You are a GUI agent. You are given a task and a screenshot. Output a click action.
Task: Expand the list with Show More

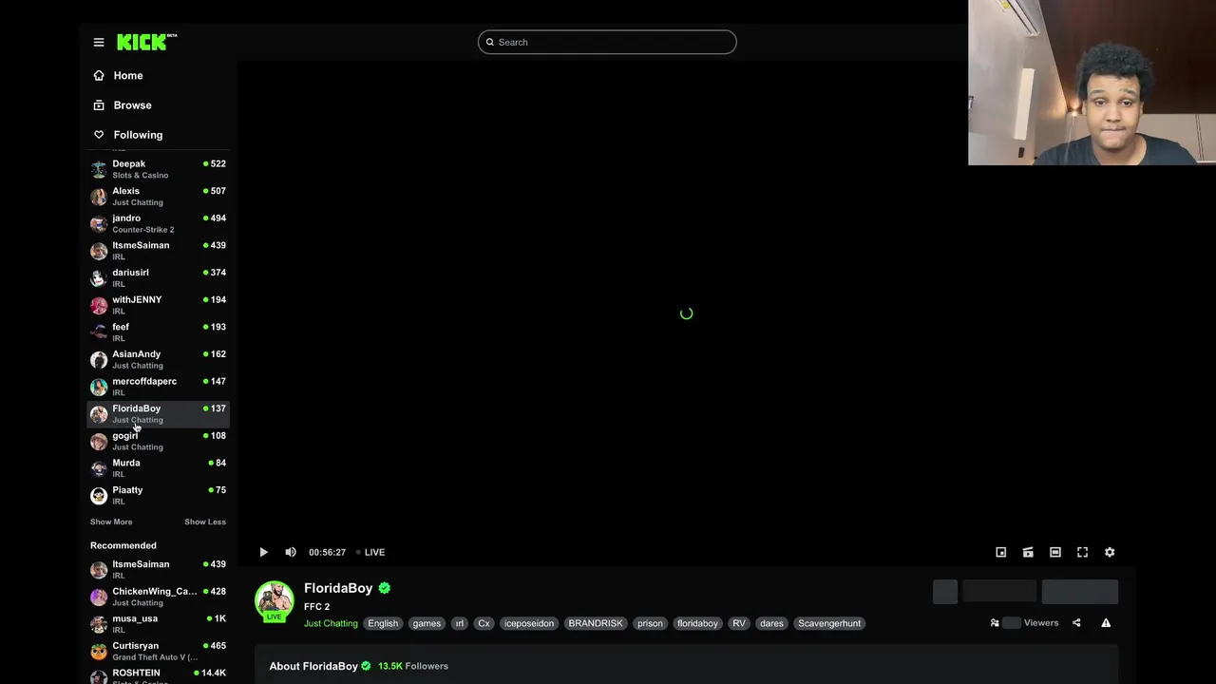tap(111, 522)
